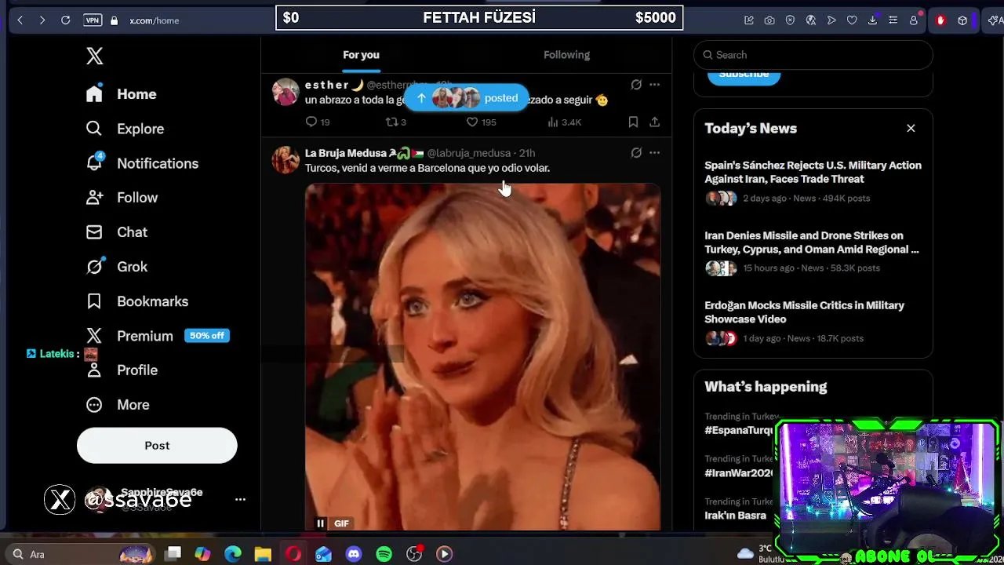Open Grok icon on La Bruja Medusa post
The height and width of the screenshot is (565, 1004).
pyautogui.click(x=636, y=153)
